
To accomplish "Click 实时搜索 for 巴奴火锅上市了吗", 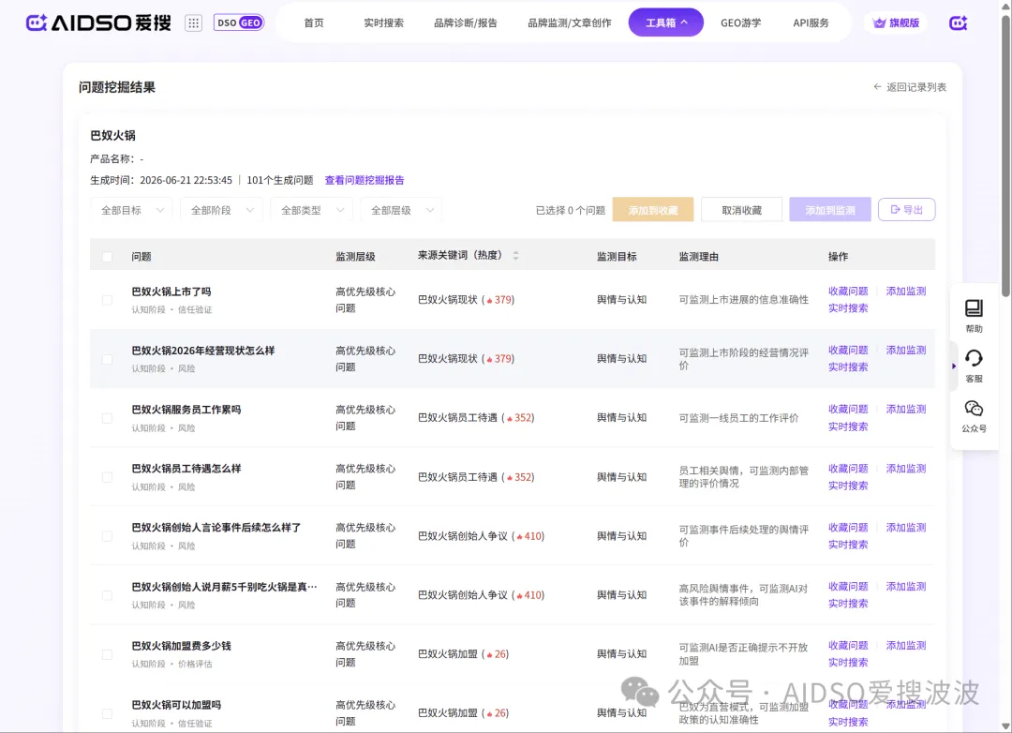I will tap(848, 308).
